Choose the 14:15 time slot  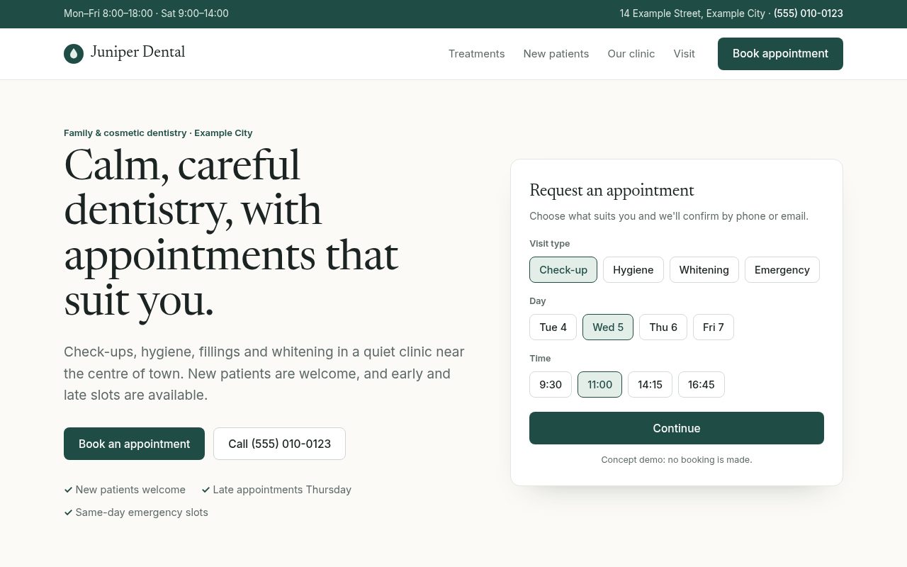pos(650,385)
